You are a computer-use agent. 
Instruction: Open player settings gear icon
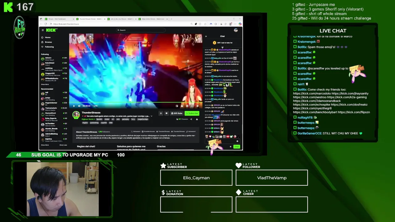pyautogui.click(x=197, y=106)
